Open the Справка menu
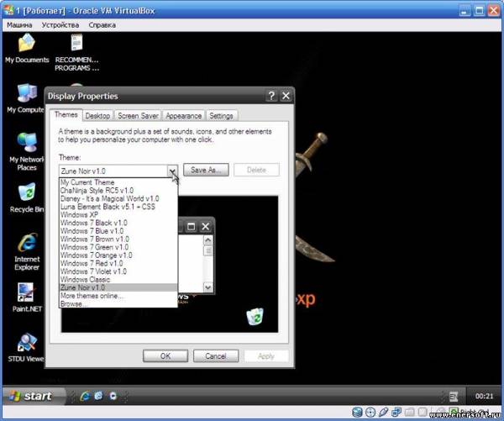This screenshot has height=421, width=504. [x=102, y=25]
